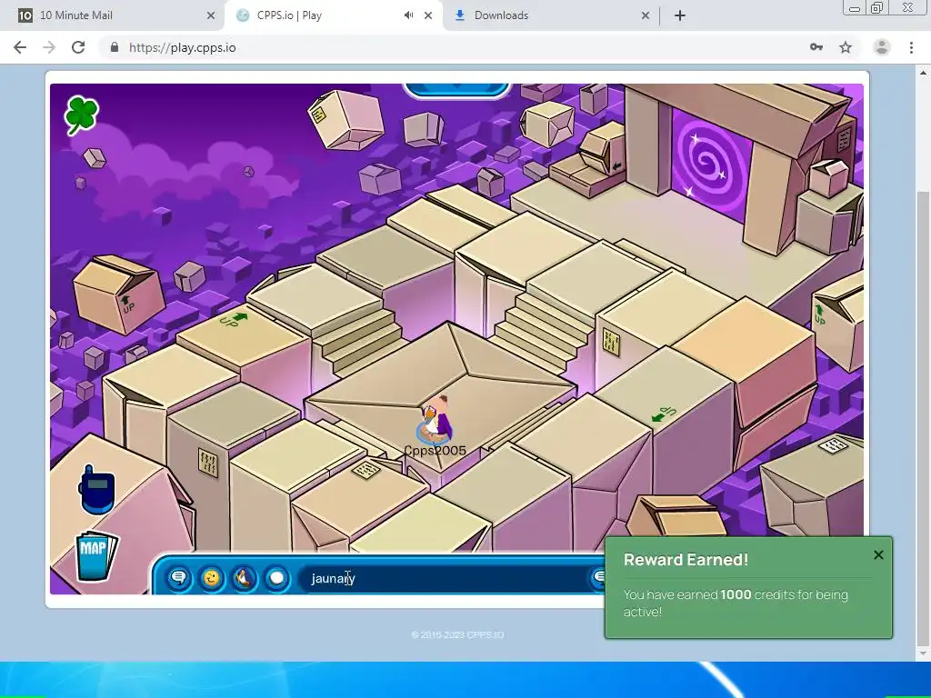Close the Downloads tab
The width and height of the screenshot is (931, 698).
point(646,15)
